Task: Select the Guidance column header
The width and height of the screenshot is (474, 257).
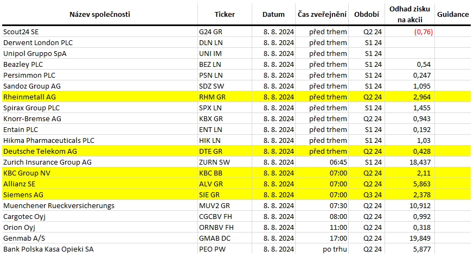Action: 452,14
